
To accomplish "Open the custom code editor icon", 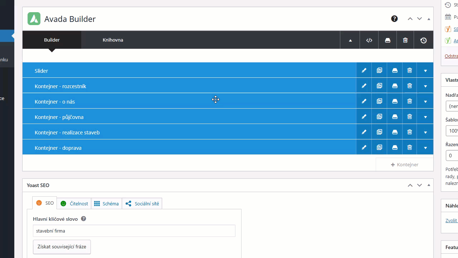I will pos(369,40).
